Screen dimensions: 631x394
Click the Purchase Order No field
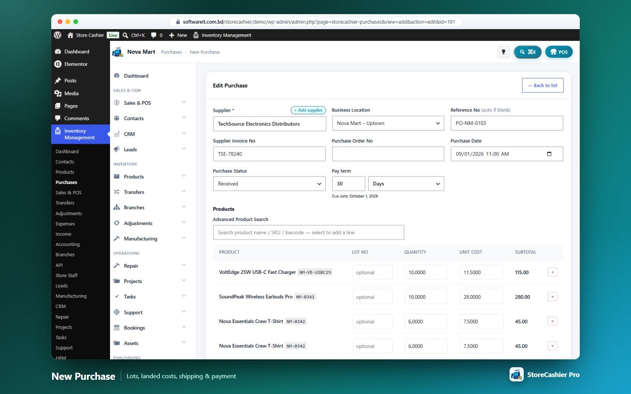[x=388, y=154]
